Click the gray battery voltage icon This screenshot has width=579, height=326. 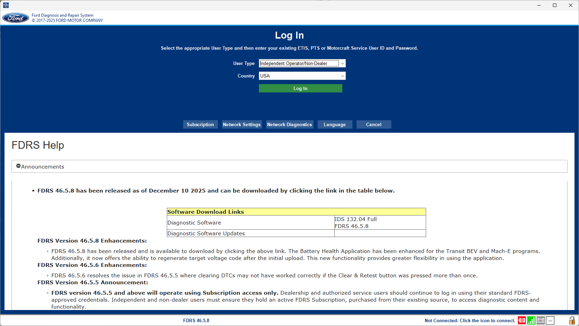[540, 320]
